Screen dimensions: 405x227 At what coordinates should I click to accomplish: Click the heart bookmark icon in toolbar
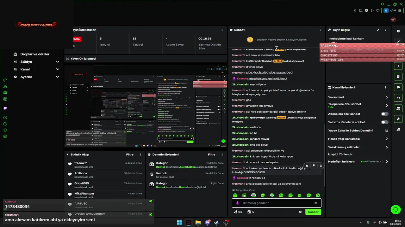point(378,10)
